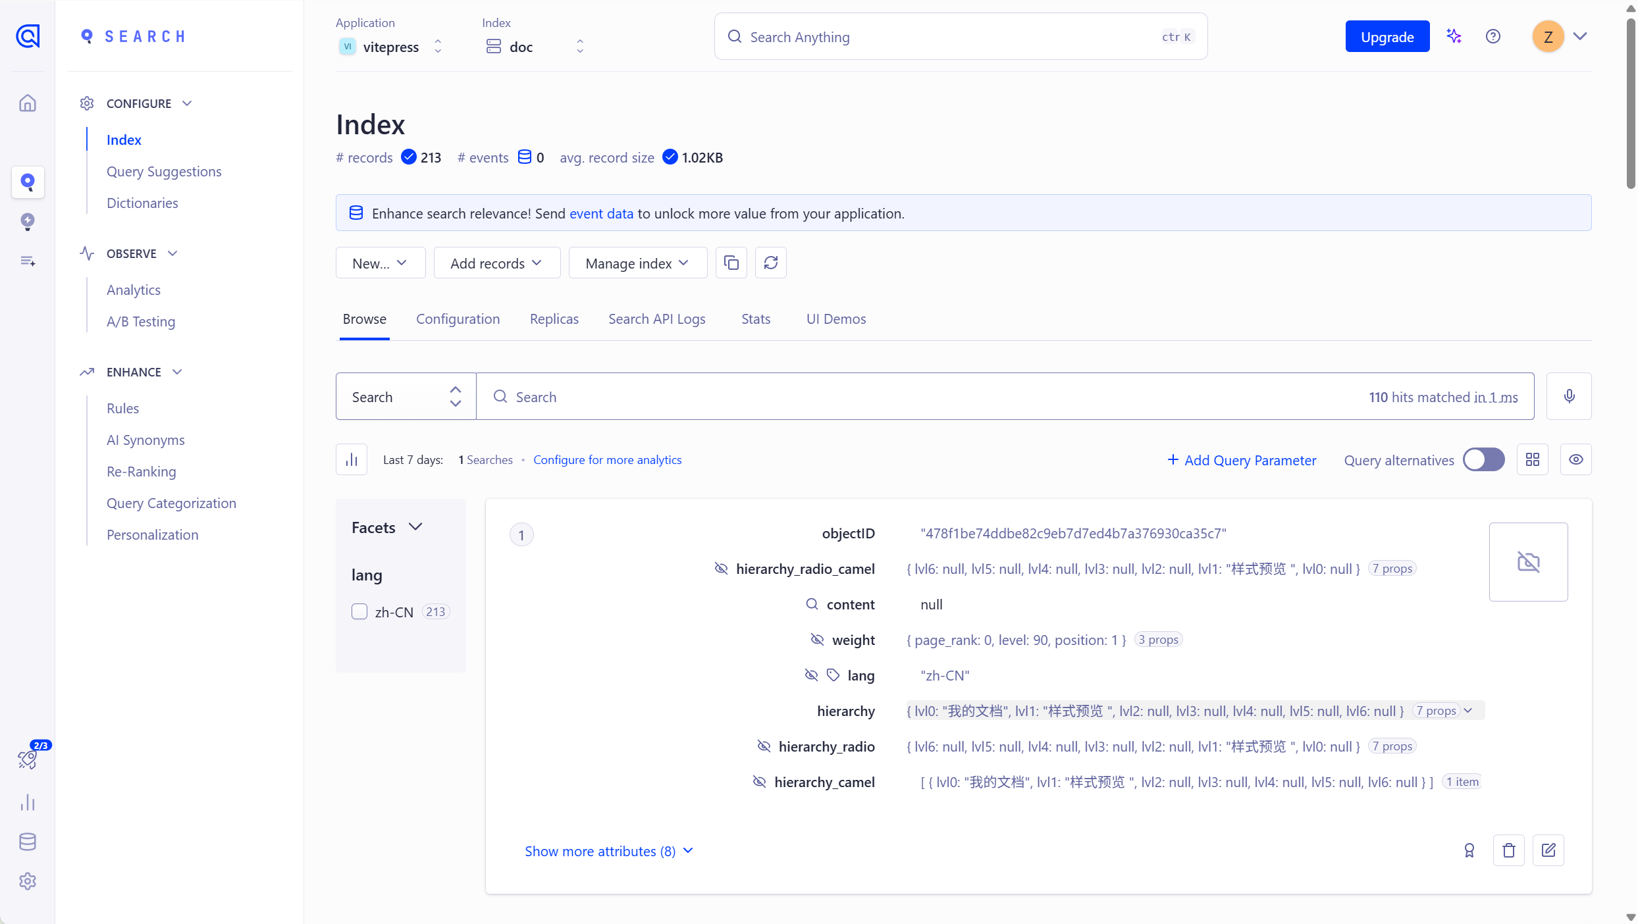Click the edit record pencil icon
1638x924 pixels.
click(1548, 850)
